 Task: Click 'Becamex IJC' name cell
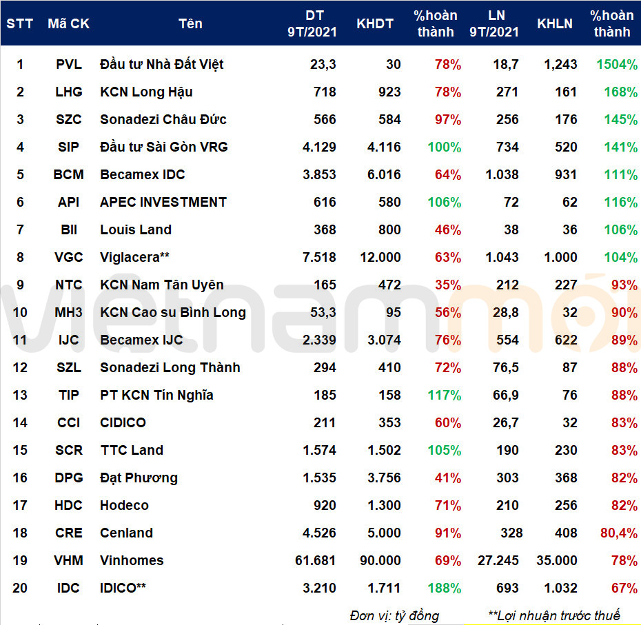[x=141, y=340]
